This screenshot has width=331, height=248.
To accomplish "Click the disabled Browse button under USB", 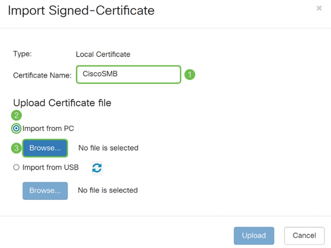I will tap(45, 191).
